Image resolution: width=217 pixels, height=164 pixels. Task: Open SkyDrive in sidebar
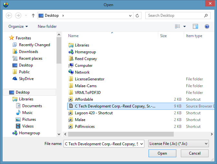click(x=26, y=79)
